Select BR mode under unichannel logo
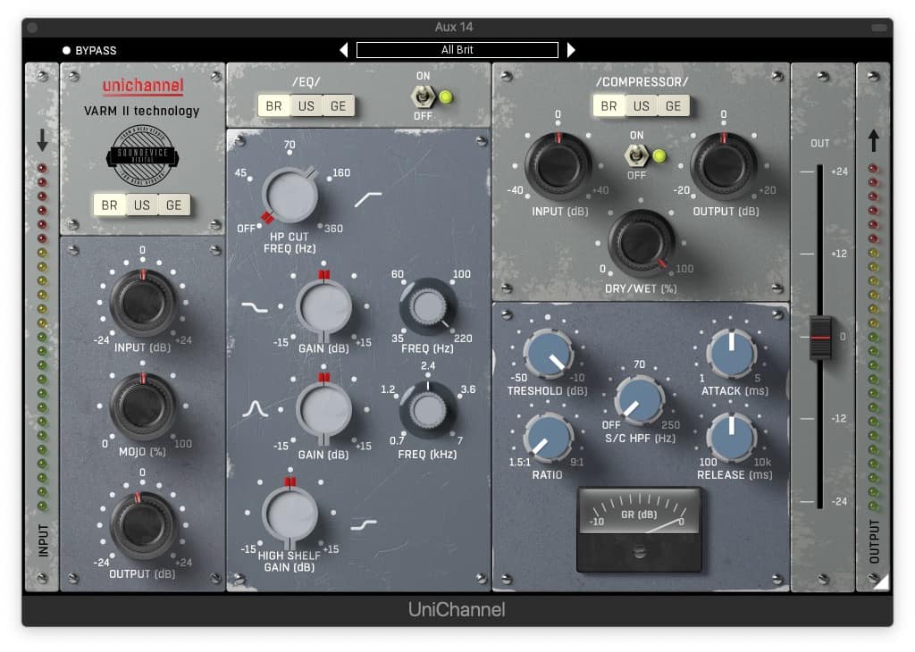 [109, 205]
